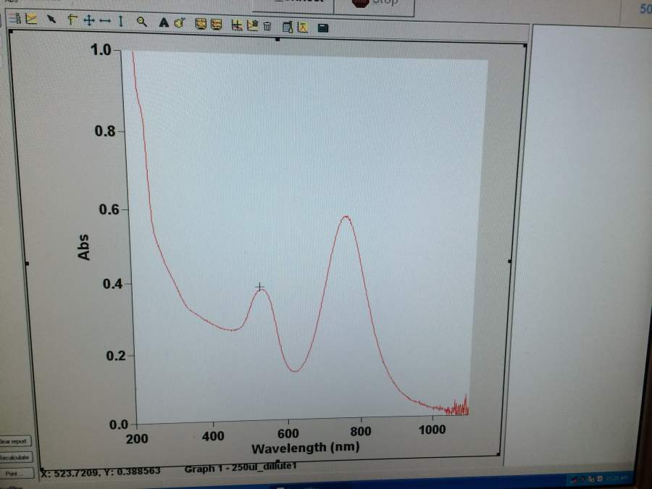The image size is (652, 489).
Task: Select the vertical cursor tool
Action: 120,21
